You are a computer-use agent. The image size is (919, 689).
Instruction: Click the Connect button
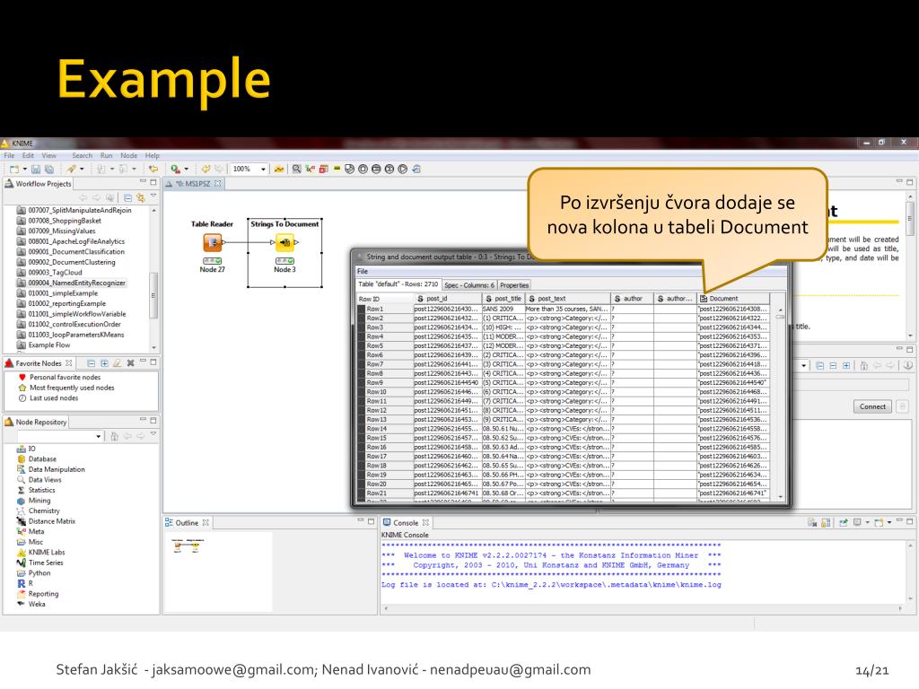click(872, 406)
